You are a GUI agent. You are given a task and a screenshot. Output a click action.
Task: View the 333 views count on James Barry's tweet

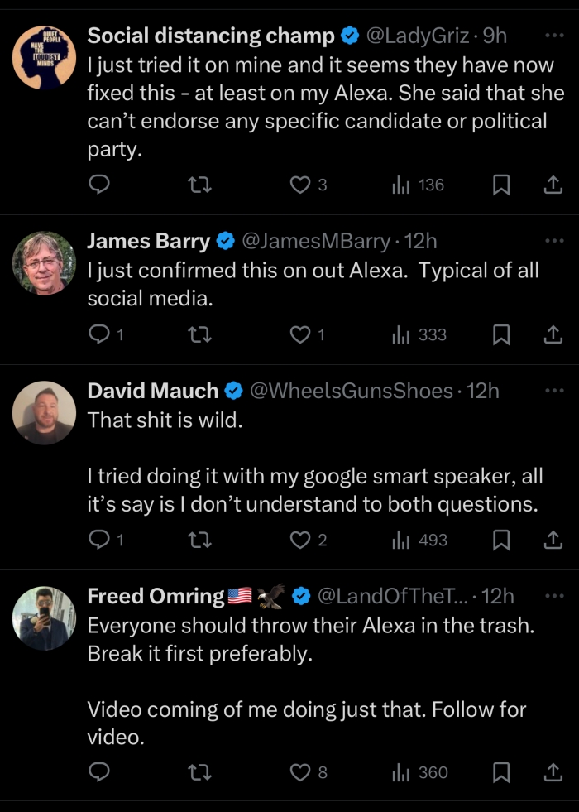[419, 335]
